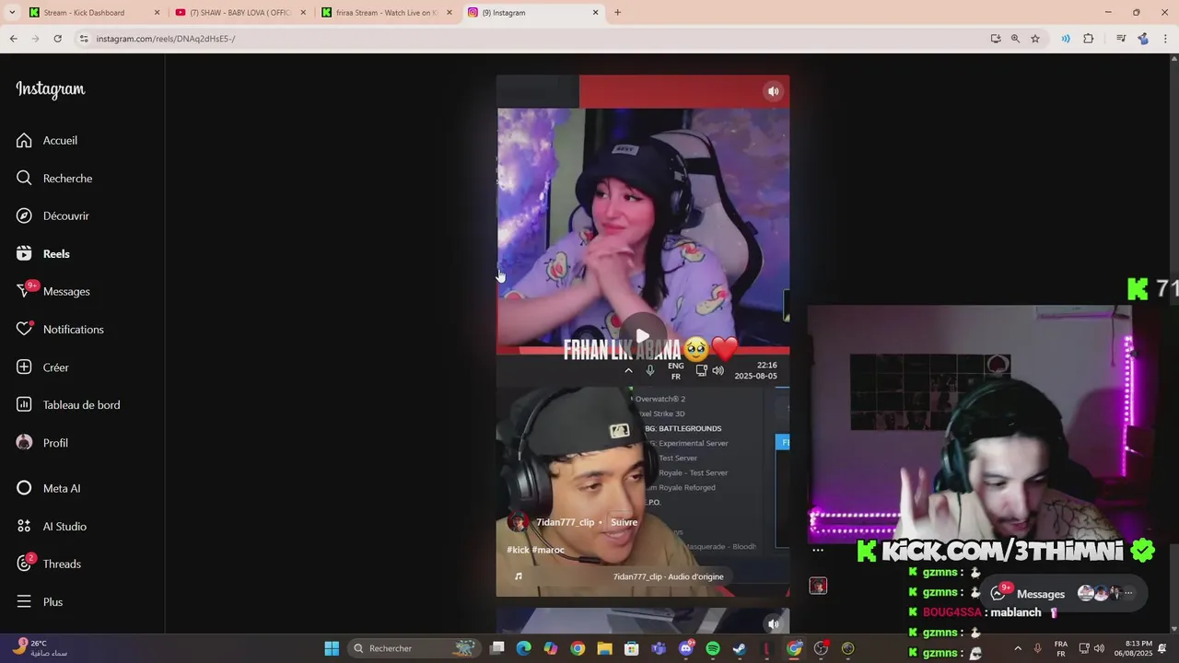1179x663 pixels.
Task: Switch to the SHAW - BABY LOVA YouTube tab
Action: click(239, 13)
